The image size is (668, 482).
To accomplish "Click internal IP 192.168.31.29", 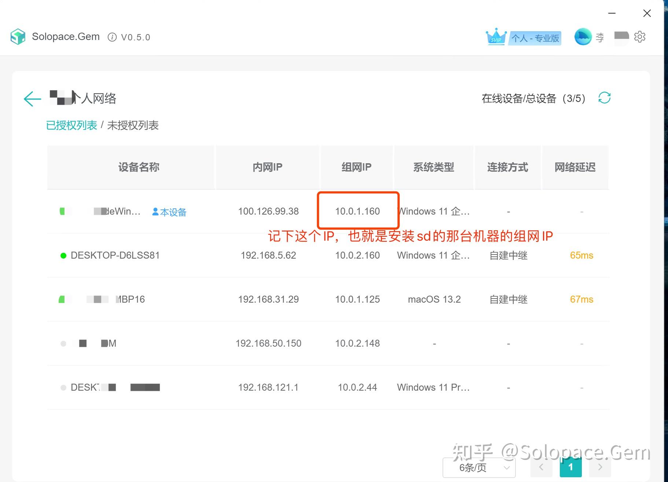I will 268,299.
